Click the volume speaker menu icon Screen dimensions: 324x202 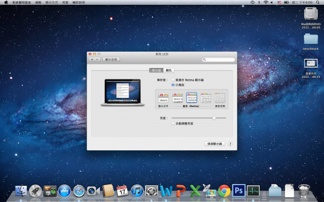271,2
